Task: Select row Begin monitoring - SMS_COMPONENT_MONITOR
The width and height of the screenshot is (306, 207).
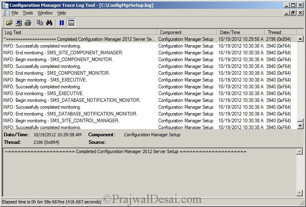Action: [149, 60]
